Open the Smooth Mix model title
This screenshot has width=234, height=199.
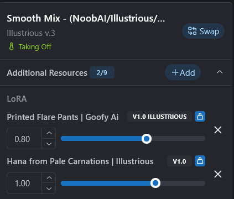[x=86, y=18]
